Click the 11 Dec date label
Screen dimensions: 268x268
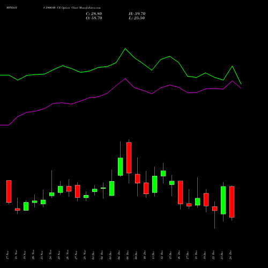(153, 255)
